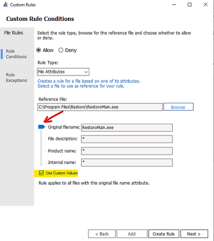
Task: Click the < Back button
Action: (102, 234)
